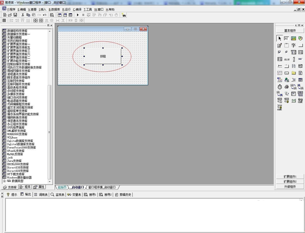Click the Run (play) toolbar icon
This screenshot has height=233, width=305.
coord(77,15)
